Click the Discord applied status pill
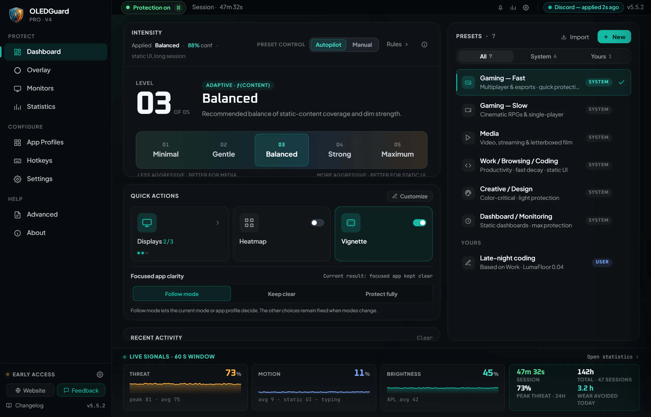The width and height of the screenshot is (651, 417). point(583,7)
